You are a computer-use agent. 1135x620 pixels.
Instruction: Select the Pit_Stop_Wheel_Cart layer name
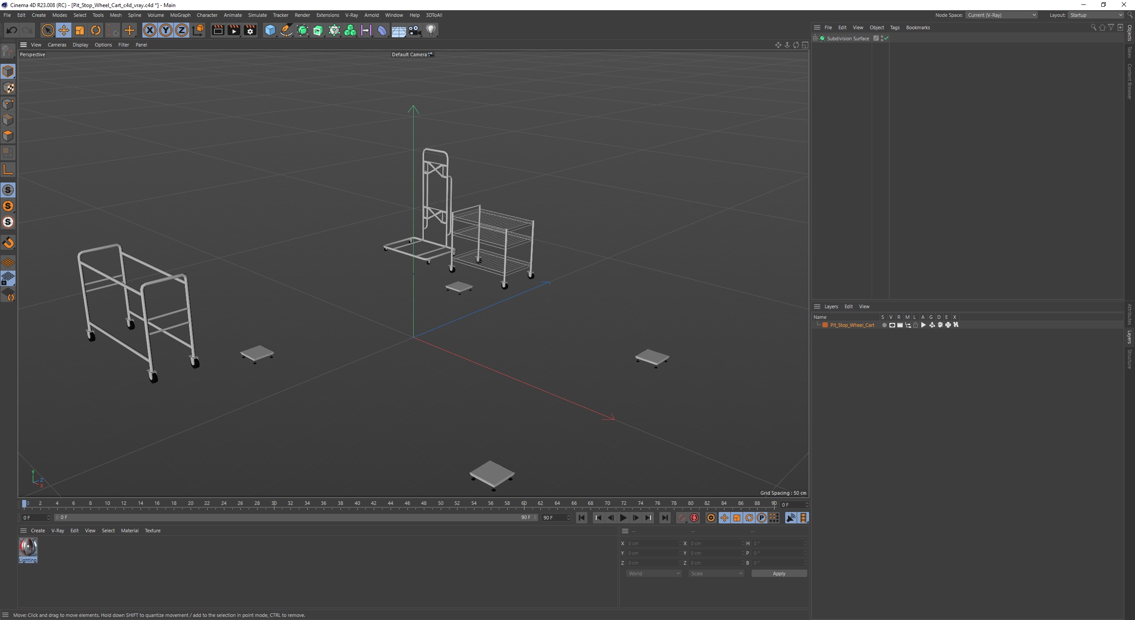[852, 325]
